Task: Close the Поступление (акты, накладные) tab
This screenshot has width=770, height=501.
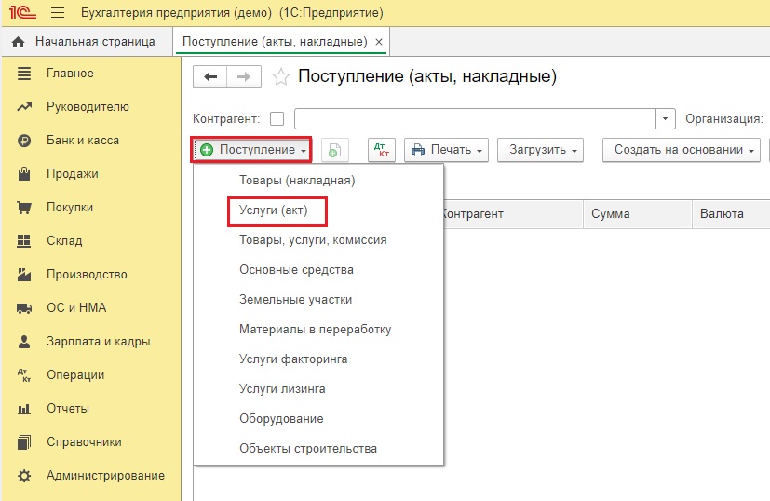Action: pos(378,42)
